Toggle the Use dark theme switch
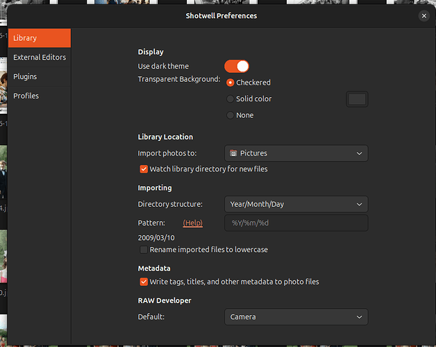436x347 pixels. tap(236, 66)
